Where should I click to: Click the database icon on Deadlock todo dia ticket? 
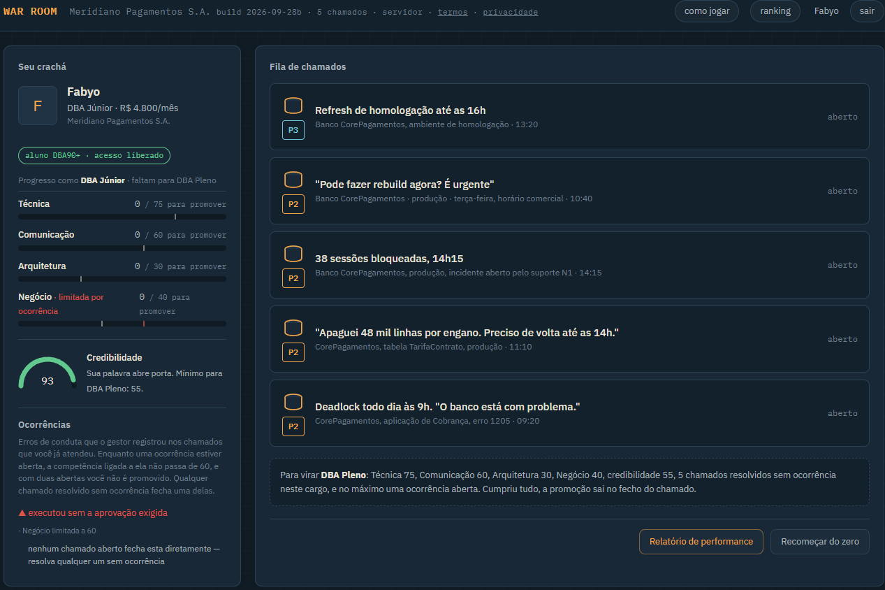click(293, 402)
